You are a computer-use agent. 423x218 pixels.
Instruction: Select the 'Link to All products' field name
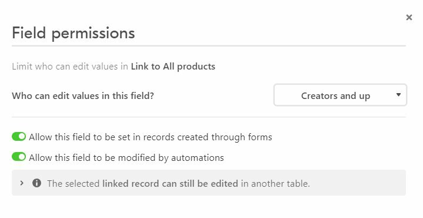(173, 67)
